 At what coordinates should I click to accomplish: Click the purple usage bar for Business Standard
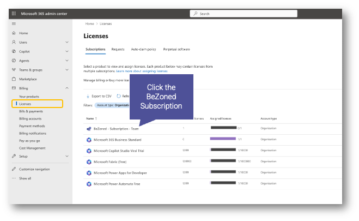click(223, 139)
